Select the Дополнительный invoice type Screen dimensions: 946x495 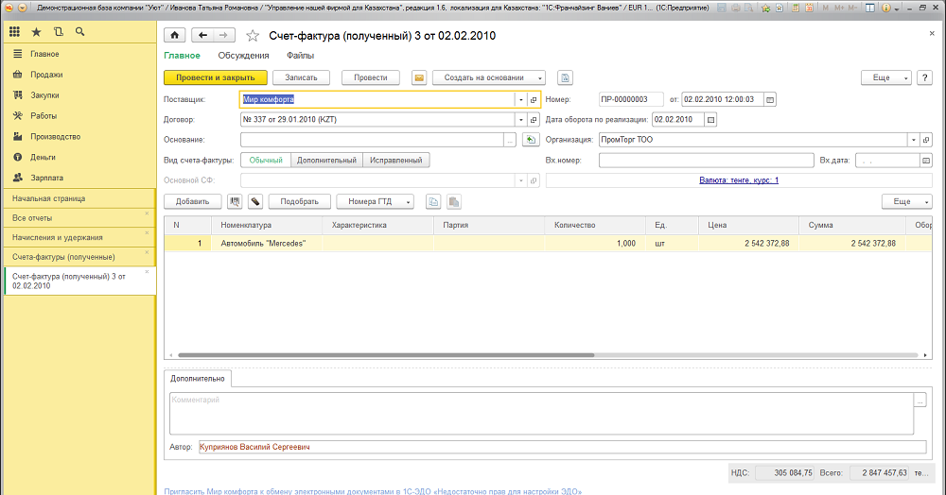tap(326, 161)
